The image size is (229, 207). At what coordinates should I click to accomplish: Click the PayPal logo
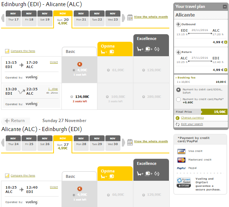pos(181,168)
